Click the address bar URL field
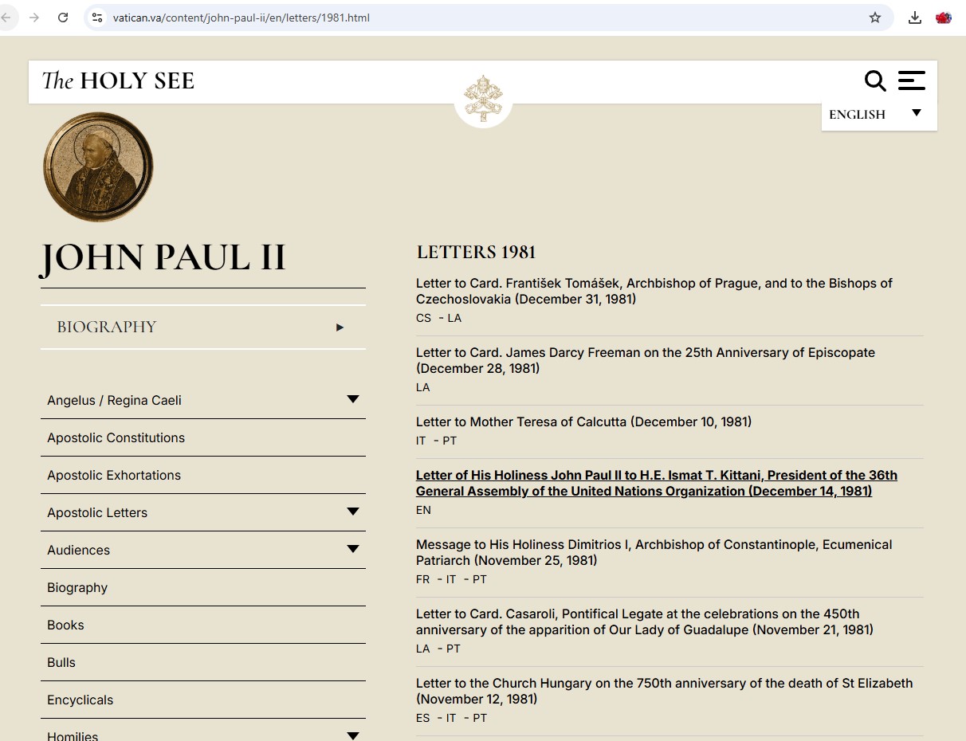Image resolution: width=966 pixels, height=741 pixels. [x=478, y=18]
